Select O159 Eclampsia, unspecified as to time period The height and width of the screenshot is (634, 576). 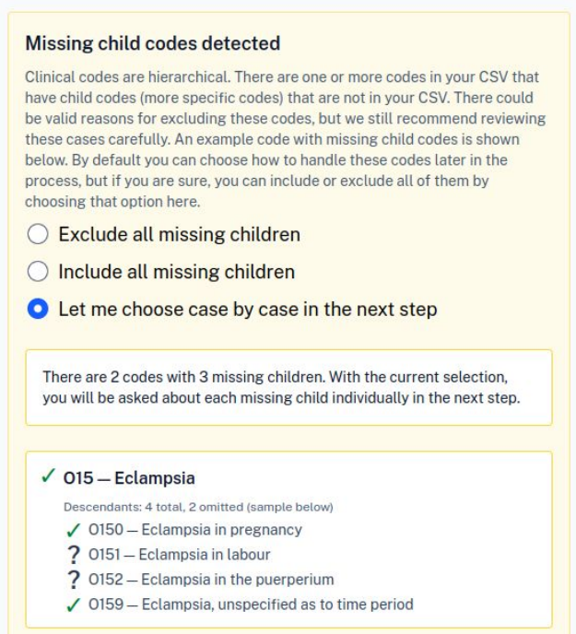coord(251,605)
